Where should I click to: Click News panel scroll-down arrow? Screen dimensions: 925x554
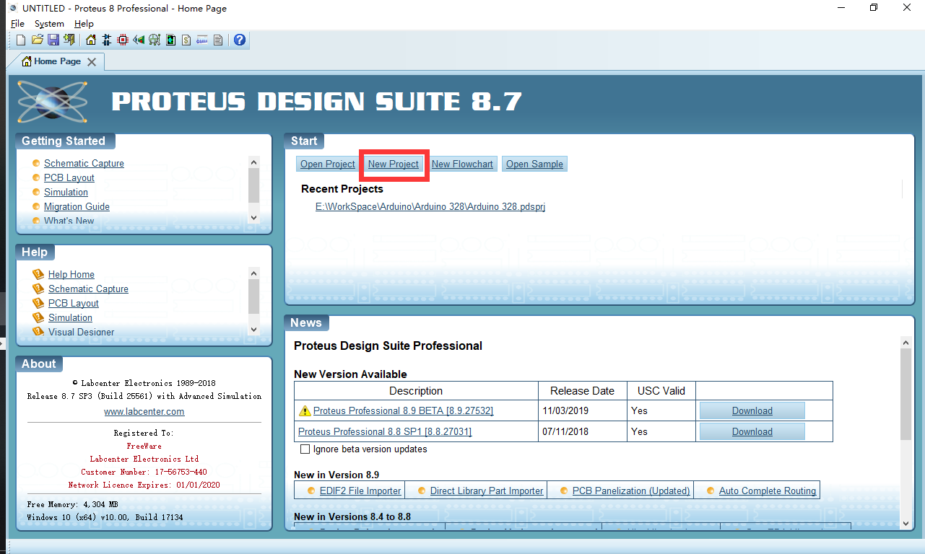point(906,523)
